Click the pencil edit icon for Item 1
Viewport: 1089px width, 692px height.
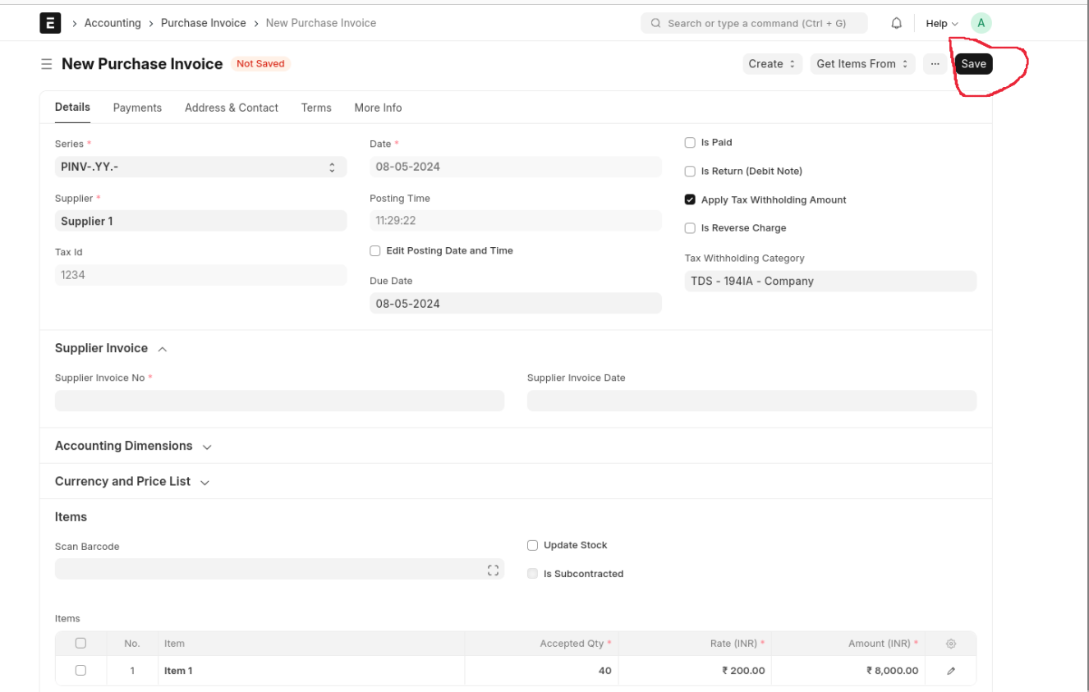click(951, 671)
